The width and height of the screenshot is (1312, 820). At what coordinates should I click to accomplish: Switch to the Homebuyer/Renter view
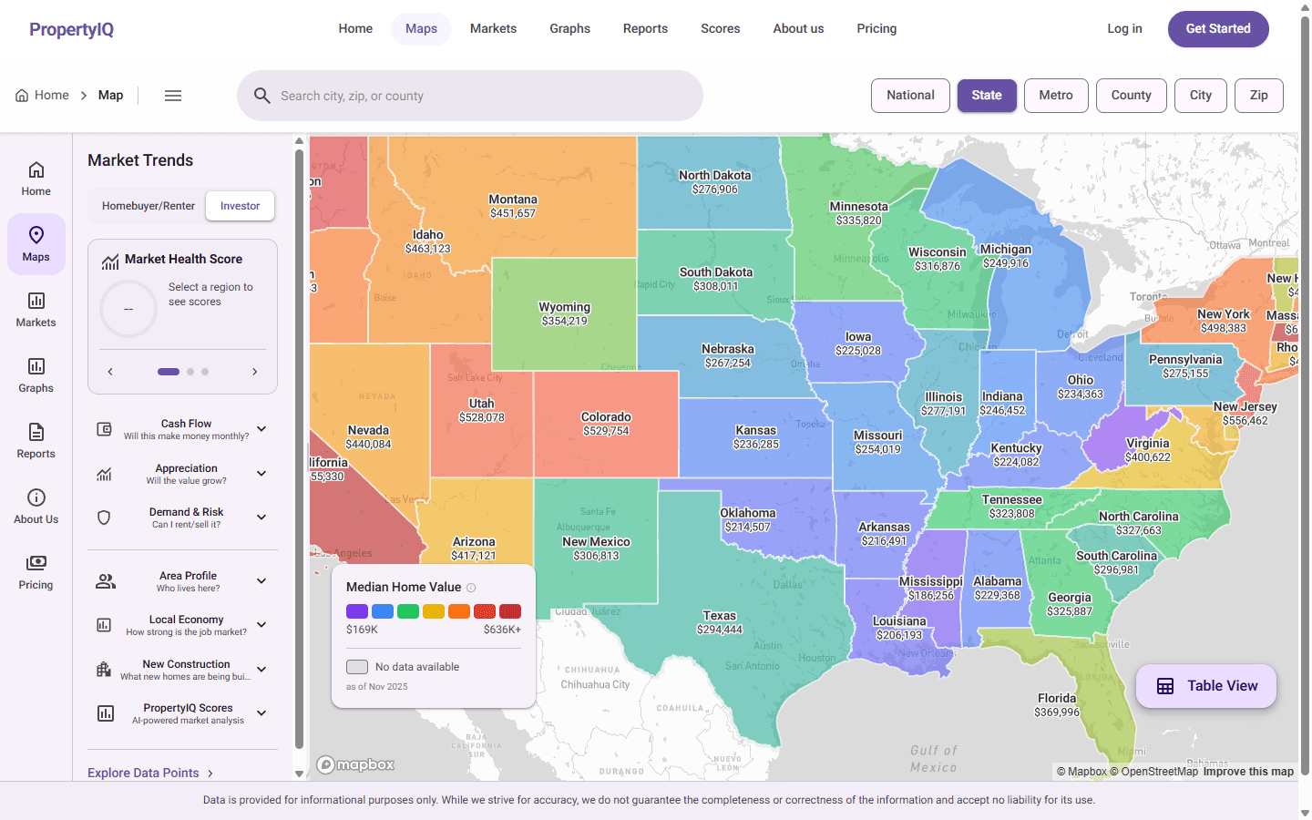click(148, 206)
